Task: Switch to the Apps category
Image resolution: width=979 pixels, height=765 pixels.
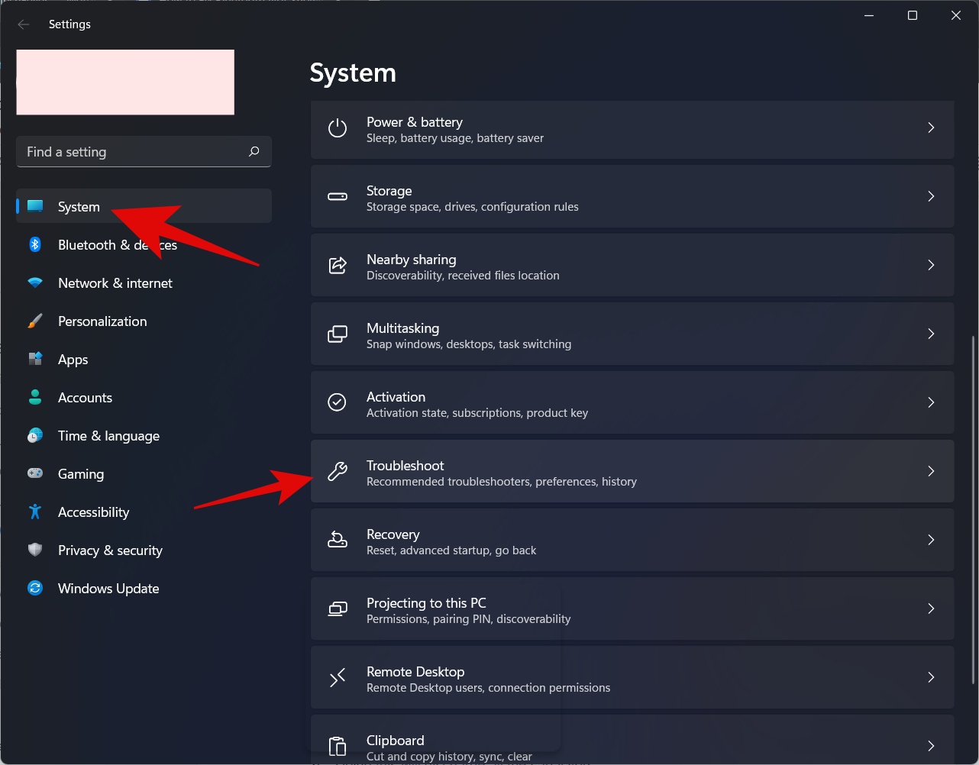Action: 144,359
